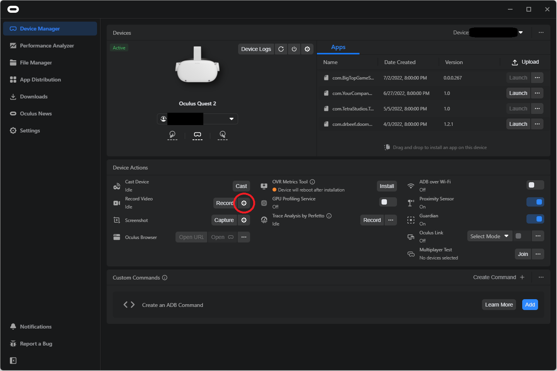Launch com.drbeef.doom app
This screenshot has width=557, height=371.
click(518, 124)
